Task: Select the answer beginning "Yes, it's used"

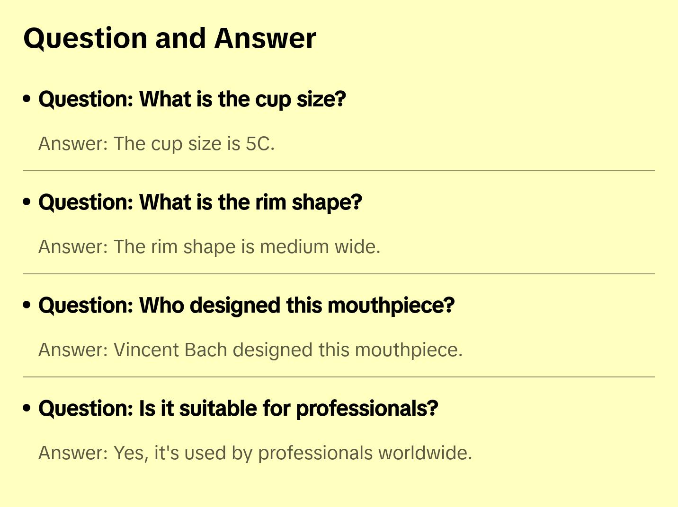Action: [x=255, y=453]
